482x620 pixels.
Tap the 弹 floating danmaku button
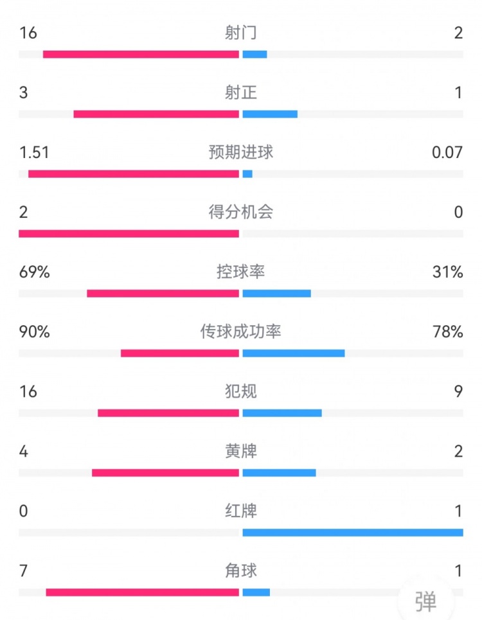tap(425, 601)
